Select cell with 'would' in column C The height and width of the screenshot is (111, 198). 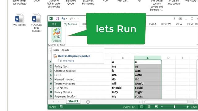point(148,84)
